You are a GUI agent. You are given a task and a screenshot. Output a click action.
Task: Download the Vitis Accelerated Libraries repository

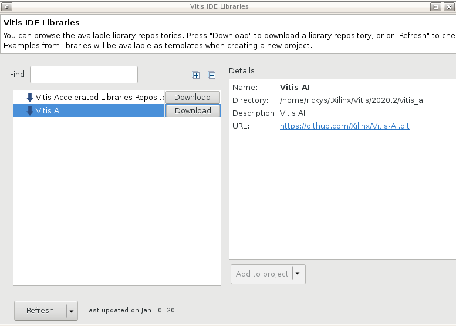[x=192, y=98]
